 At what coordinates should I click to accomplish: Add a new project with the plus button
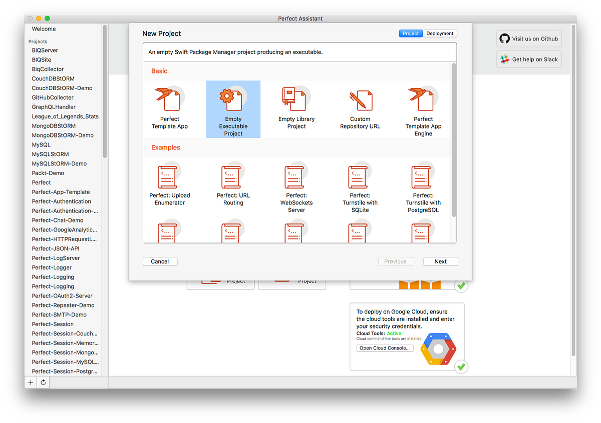click(31, 382)
